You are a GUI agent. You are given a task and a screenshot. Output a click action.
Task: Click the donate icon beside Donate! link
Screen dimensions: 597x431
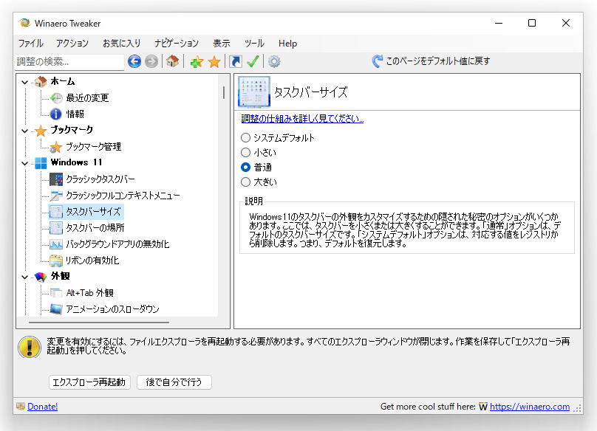pos(21,406)
